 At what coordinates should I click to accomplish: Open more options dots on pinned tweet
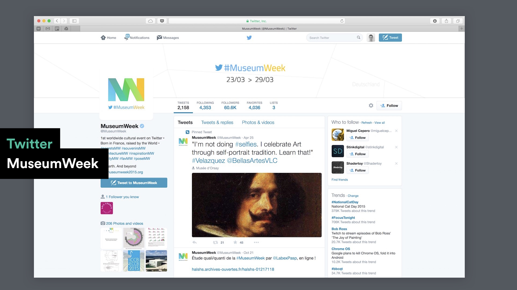pos(256,242)
